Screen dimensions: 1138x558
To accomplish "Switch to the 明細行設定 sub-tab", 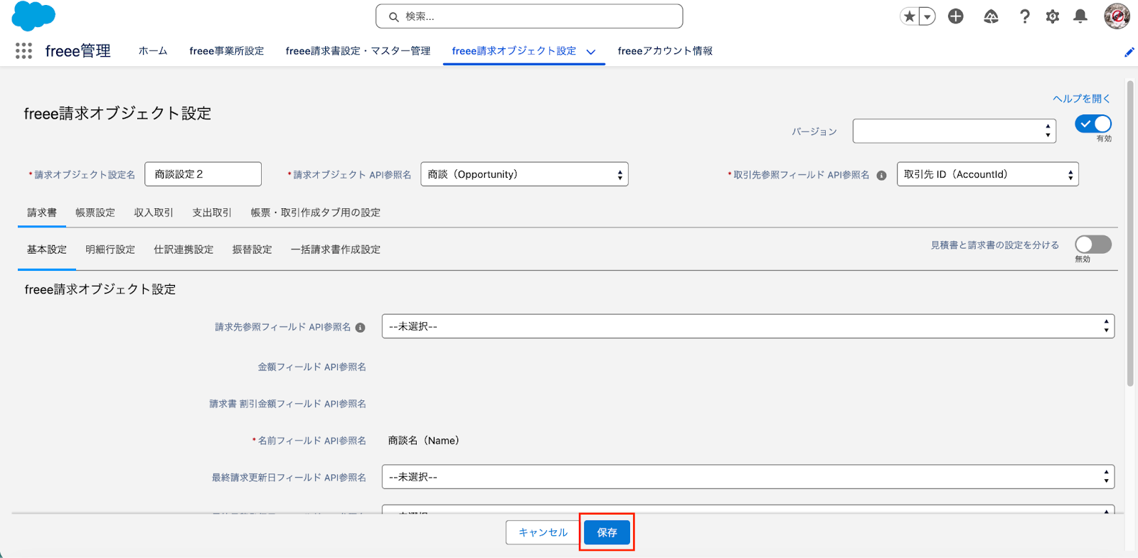I will (110, 250).
